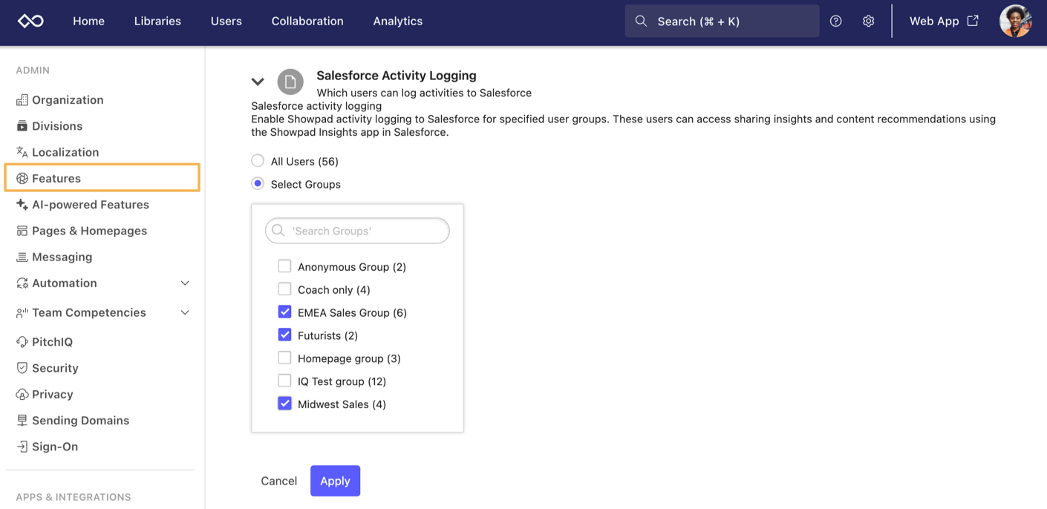The image size is (1047, 509).
Task: Click the Features sidebar icon
Action: point(22,178)
